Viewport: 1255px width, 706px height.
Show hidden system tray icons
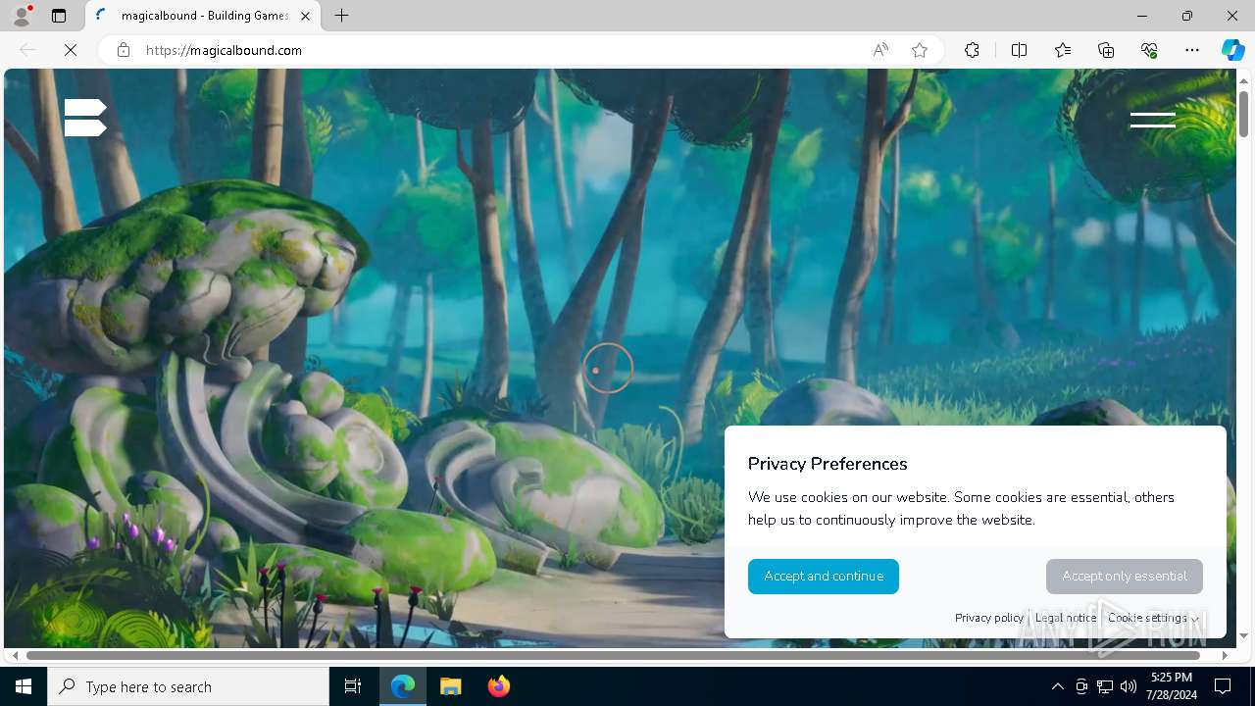pyautogui.click(x=1057, y=686)
